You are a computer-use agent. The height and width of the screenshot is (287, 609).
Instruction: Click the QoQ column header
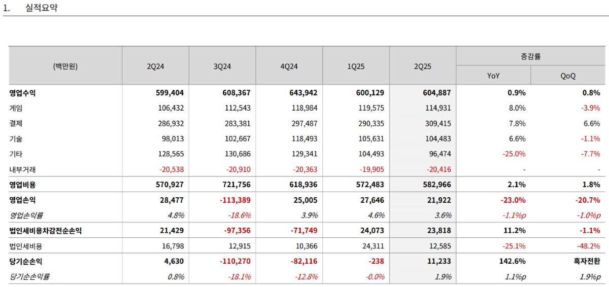pos(568,76)
